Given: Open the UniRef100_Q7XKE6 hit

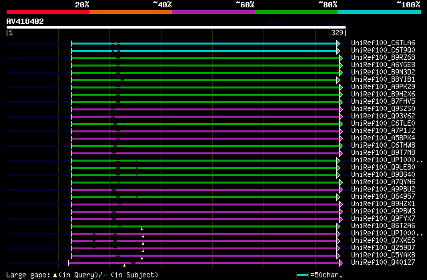Looking at the screenshot, I should click(382, 240).
